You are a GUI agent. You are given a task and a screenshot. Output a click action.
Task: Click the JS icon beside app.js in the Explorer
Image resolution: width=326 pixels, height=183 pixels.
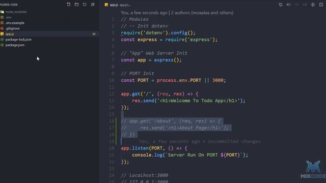tap(2, 34)
